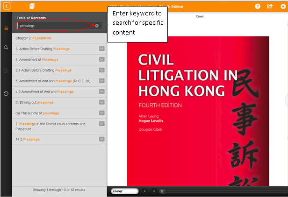The width and height of the screenshot is (288, 197).
Task: Click the share export icon
Action: [270, 6]
